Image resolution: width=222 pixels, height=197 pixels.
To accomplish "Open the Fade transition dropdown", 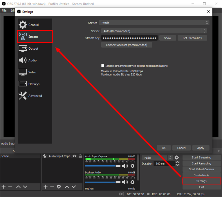I will pyautogui.click(x=157, y=158).
